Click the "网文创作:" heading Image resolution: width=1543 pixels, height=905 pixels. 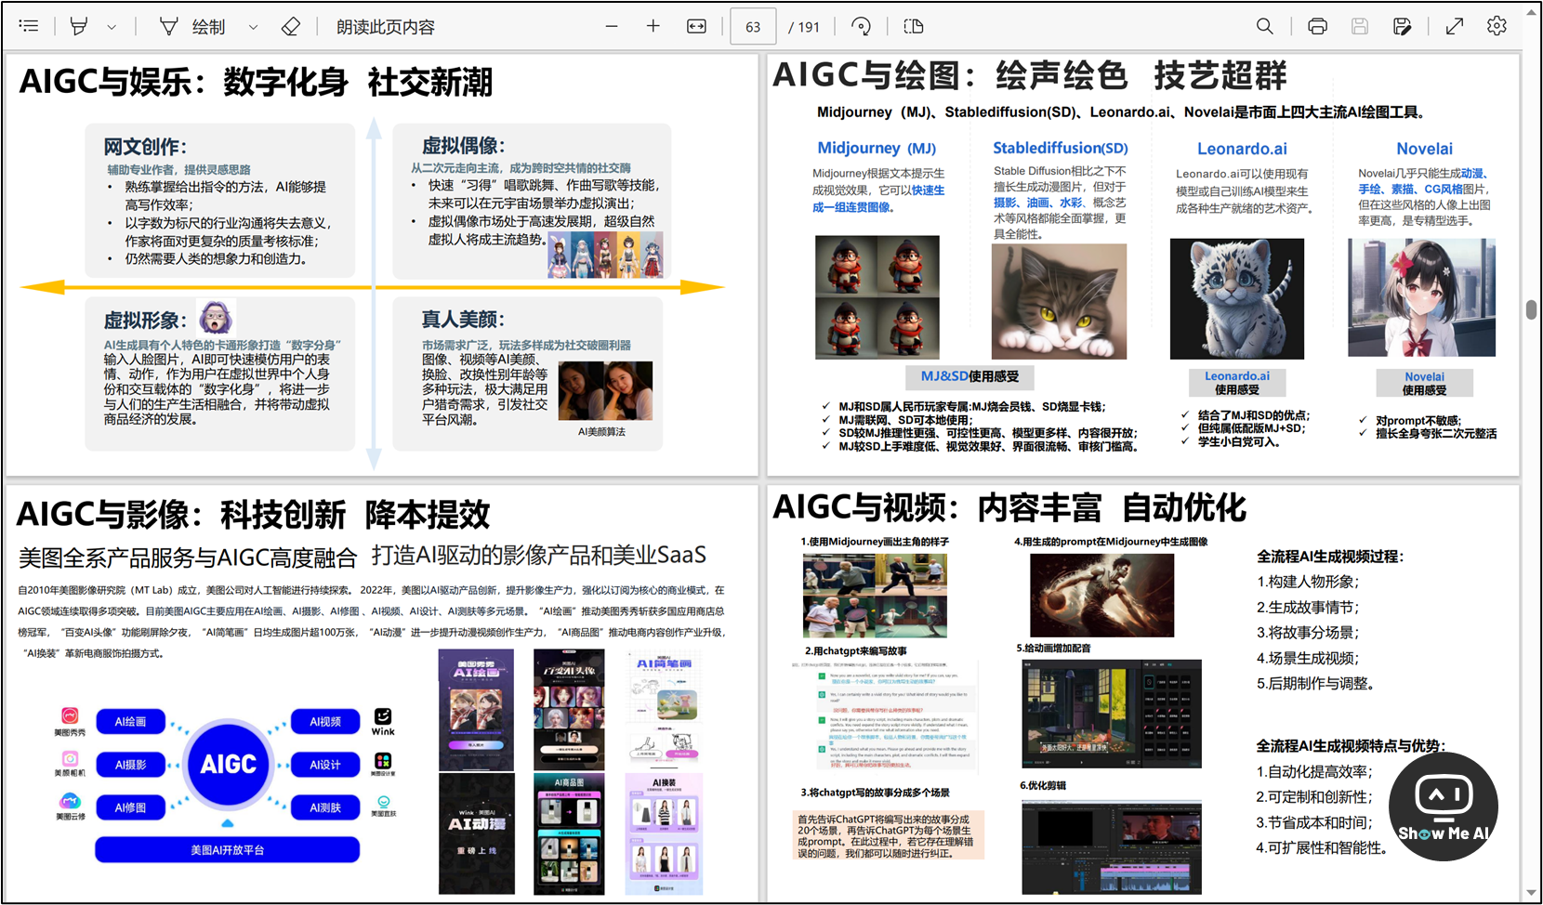click(145, 147)
